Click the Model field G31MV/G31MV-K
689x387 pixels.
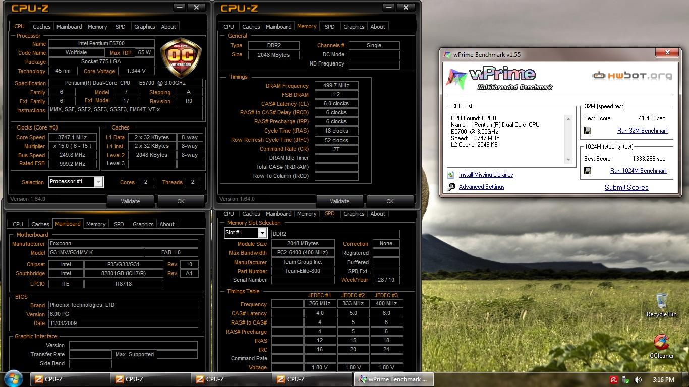click(x=96, y=253)
